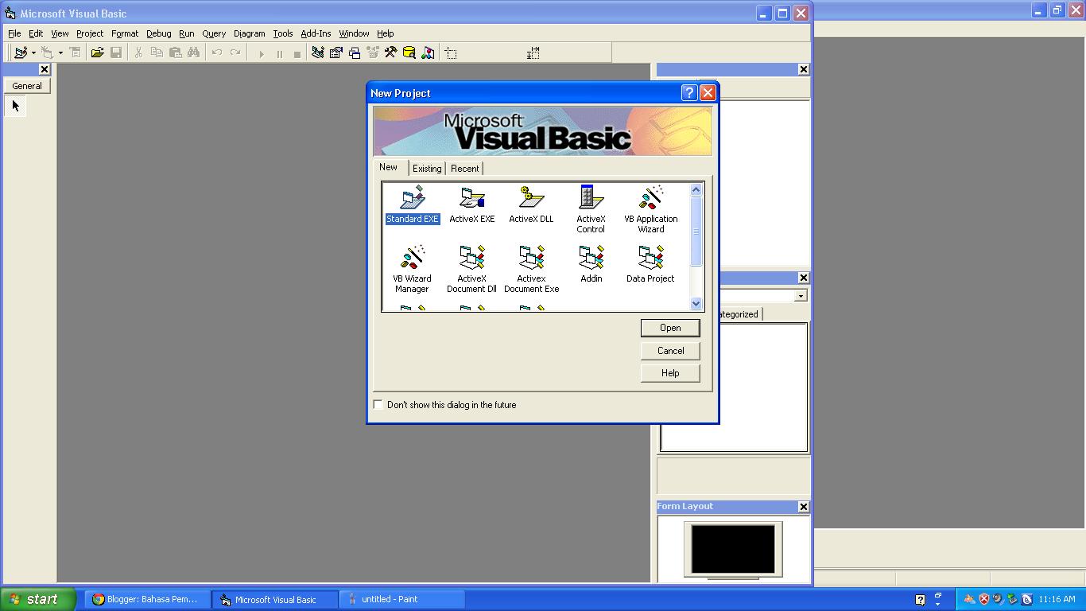Open the Properties Window toolbar icon

pyautogui.click(x=335, y=53)
